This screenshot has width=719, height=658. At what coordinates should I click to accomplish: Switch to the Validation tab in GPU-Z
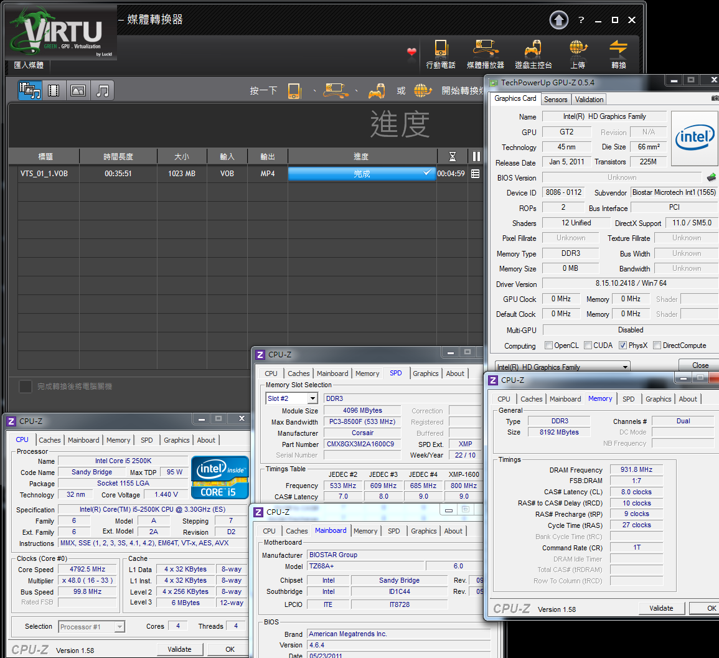[x=589, y=100]
